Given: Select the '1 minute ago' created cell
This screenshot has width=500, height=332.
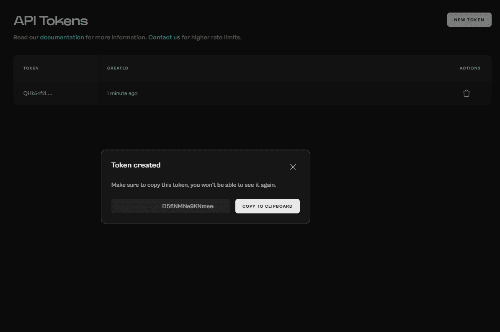Looking at the screenshot, I should pos(122,93).
